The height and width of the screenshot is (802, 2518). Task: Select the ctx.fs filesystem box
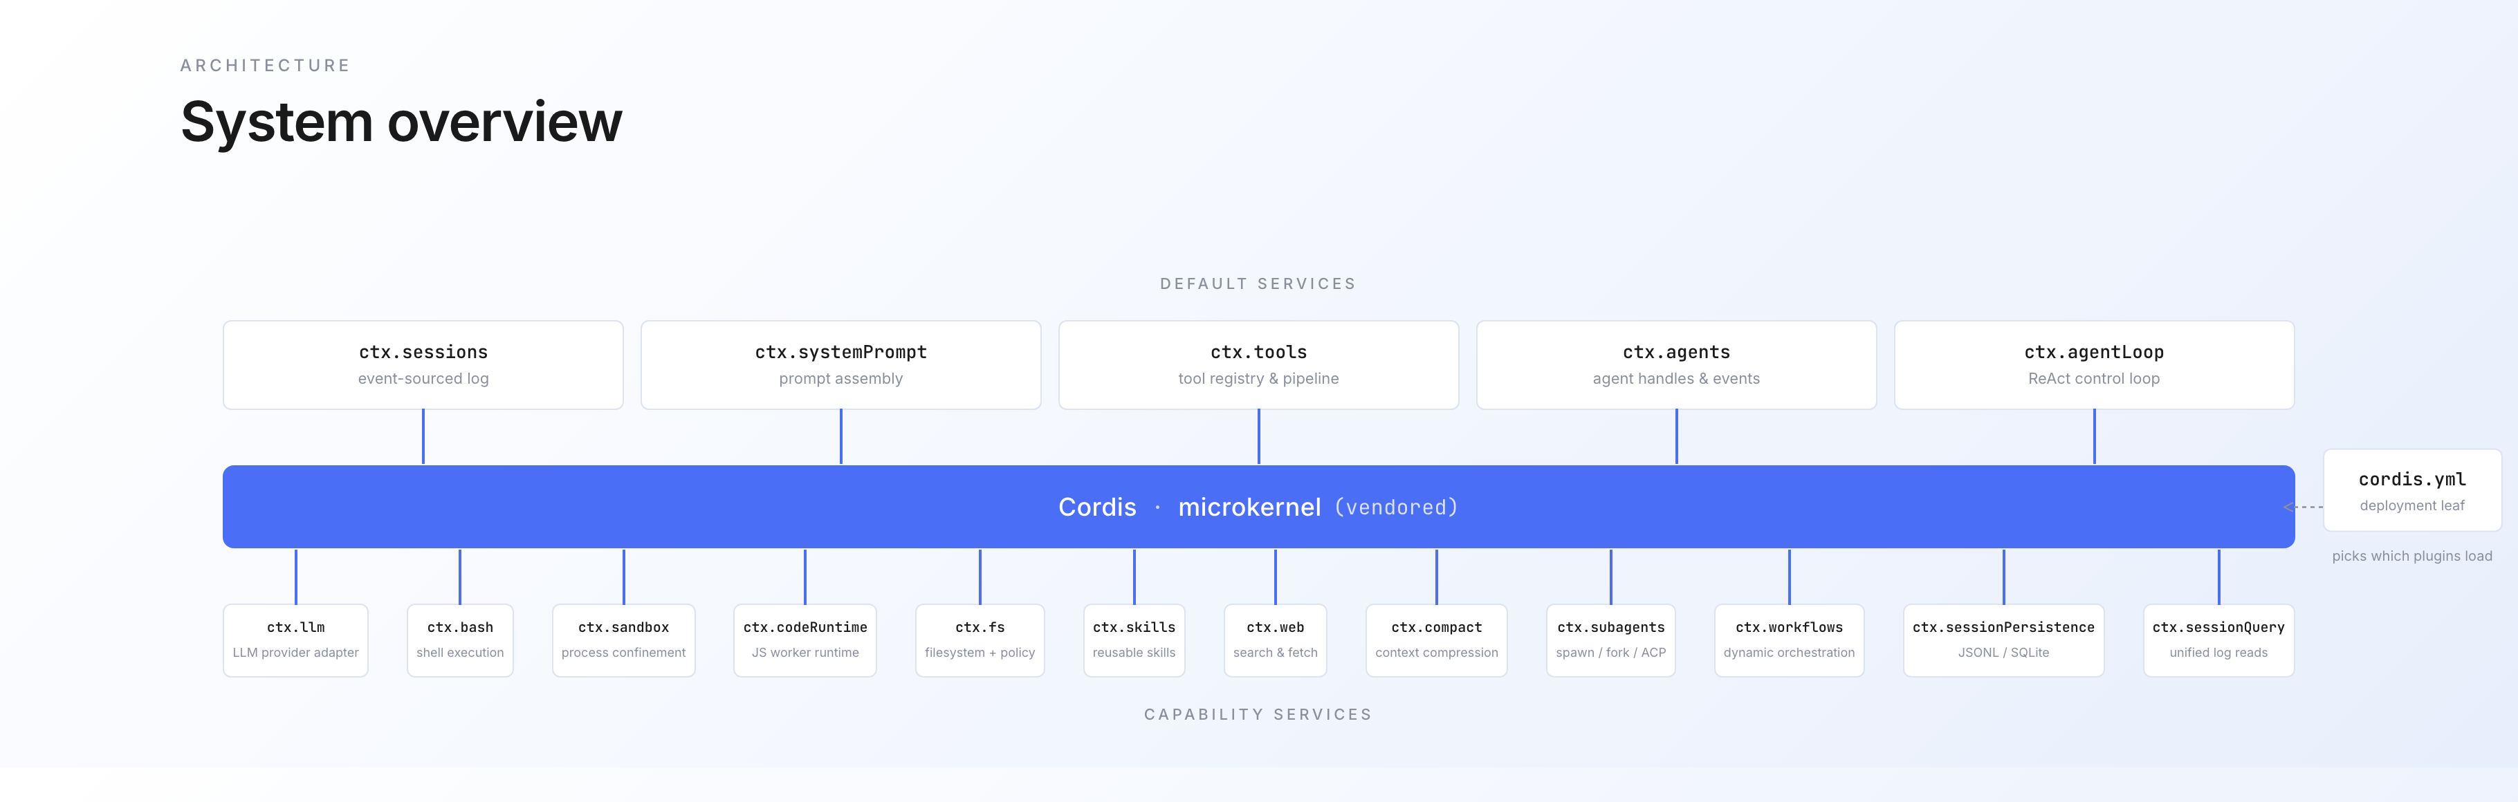[x=980, y=640]
